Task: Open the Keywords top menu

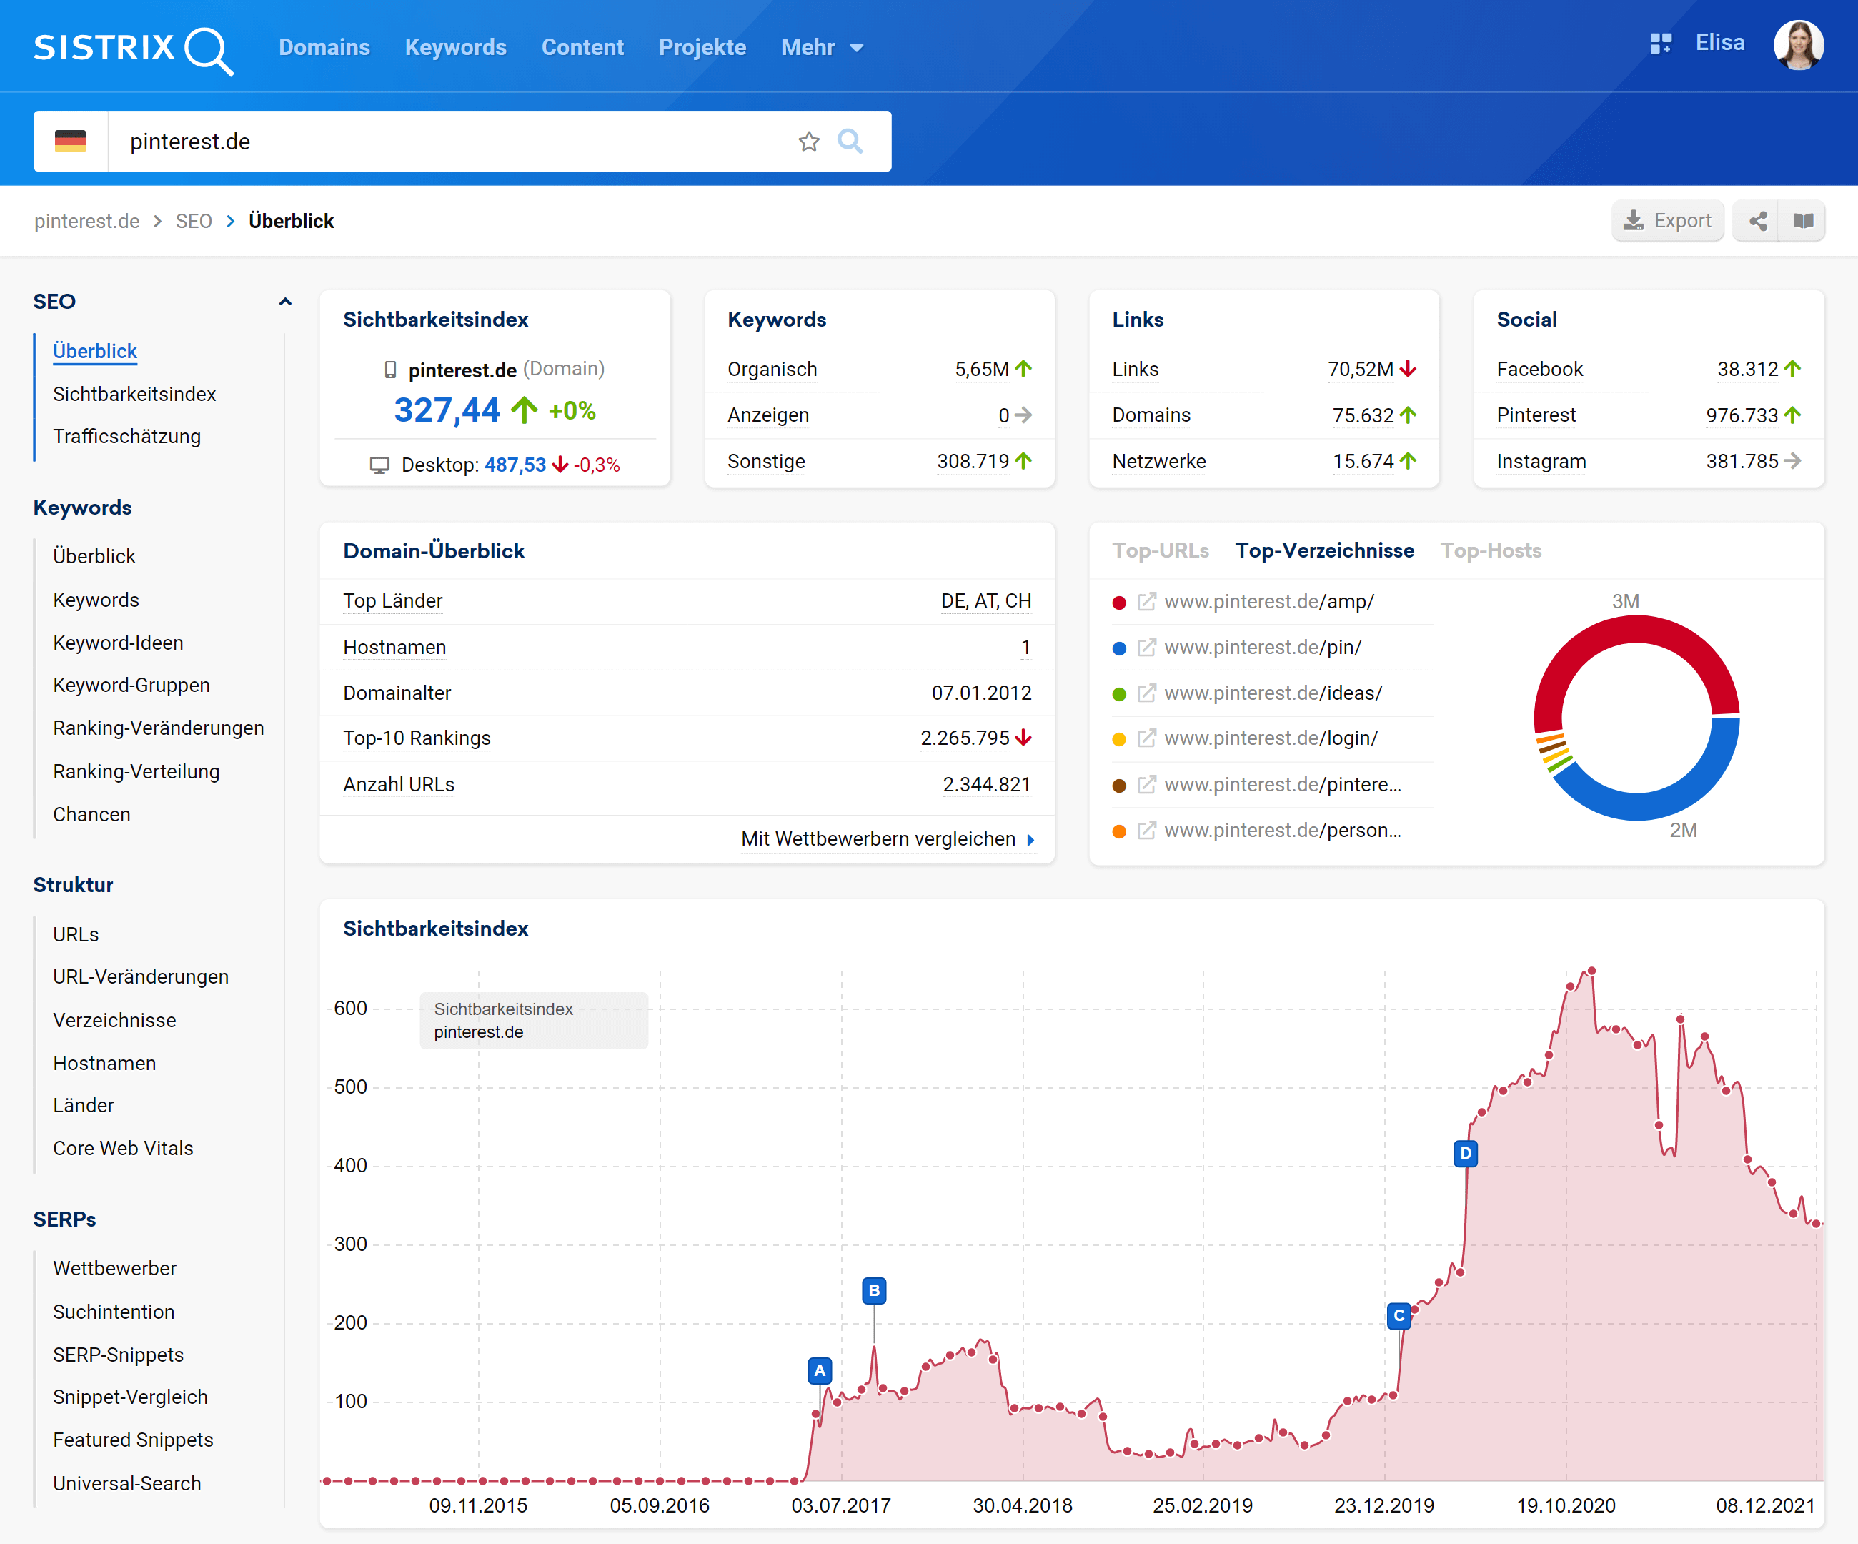Action: pos(454,48)
